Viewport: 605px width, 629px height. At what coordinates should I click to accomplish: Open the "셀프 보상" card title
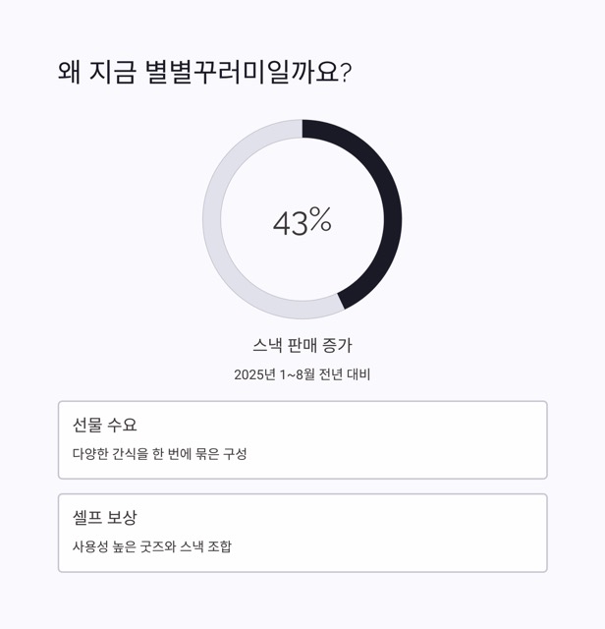pos(104,517)
